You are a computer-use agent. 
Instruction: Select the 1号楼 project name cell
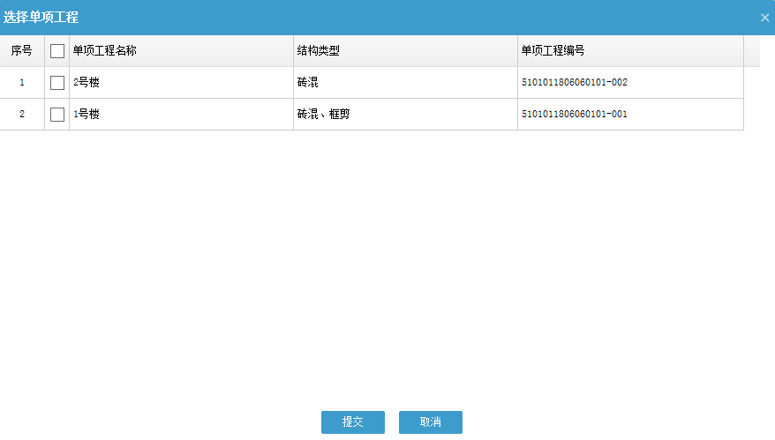click(87, 115)
